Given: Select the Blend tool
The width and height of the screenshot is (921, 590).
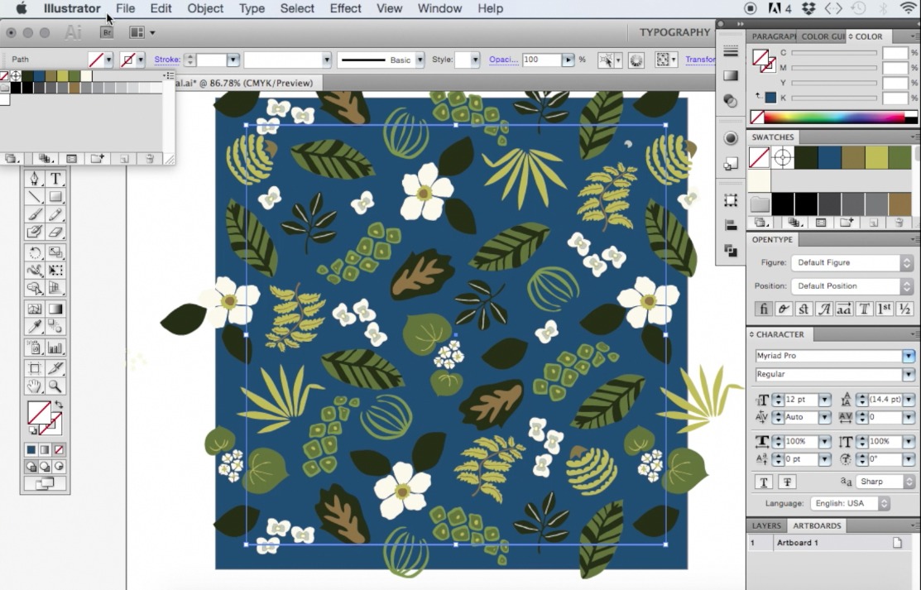Looking at the screenshot, I should click(55, 326).
